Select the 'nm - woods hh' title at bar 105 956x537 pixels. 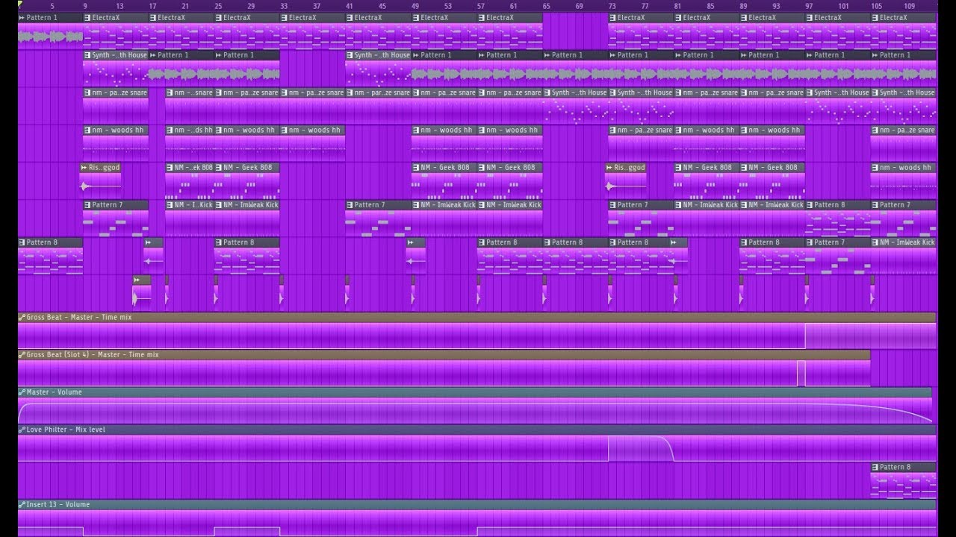(x=905, y=167)
